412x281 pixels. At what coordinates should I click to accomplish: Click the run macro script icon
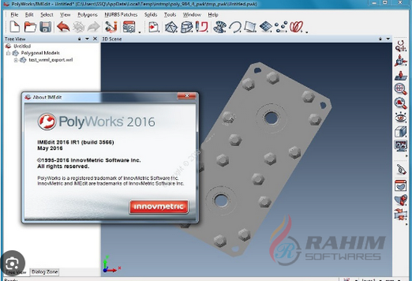154,27
